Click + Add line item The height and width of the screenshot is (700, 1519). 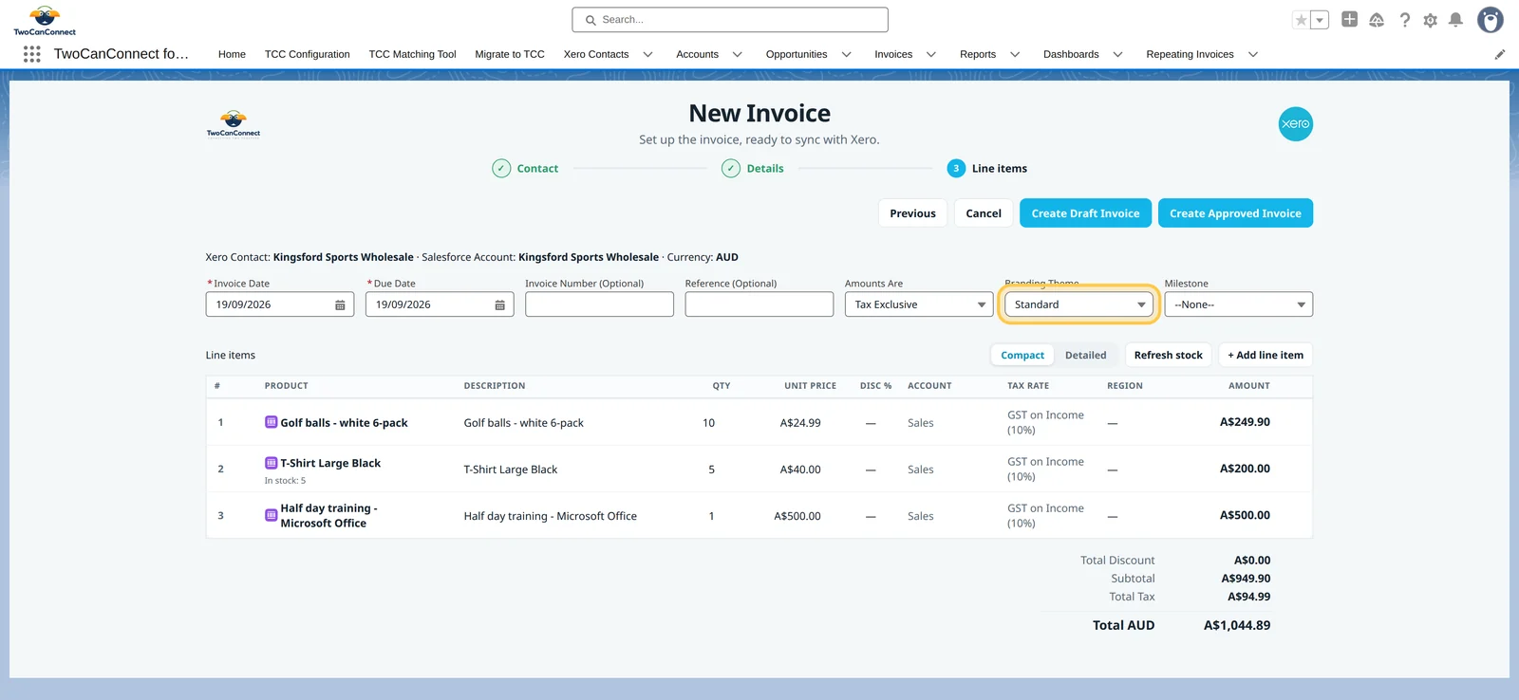(1266, 355)
